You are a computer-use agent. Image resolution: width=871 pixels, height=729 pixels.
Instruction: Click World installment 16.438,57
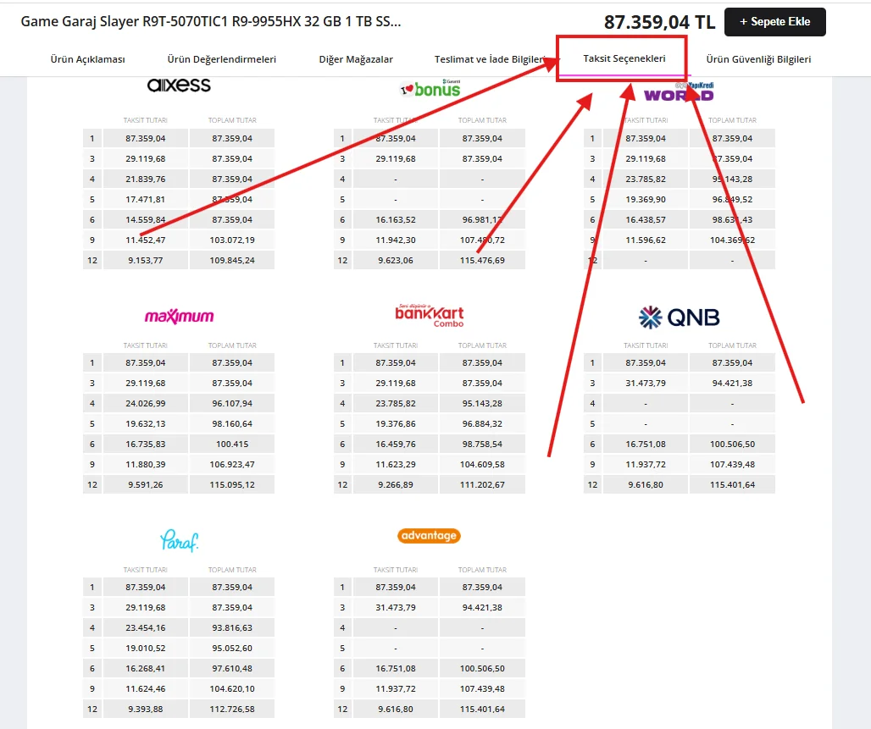click(646, 220)
